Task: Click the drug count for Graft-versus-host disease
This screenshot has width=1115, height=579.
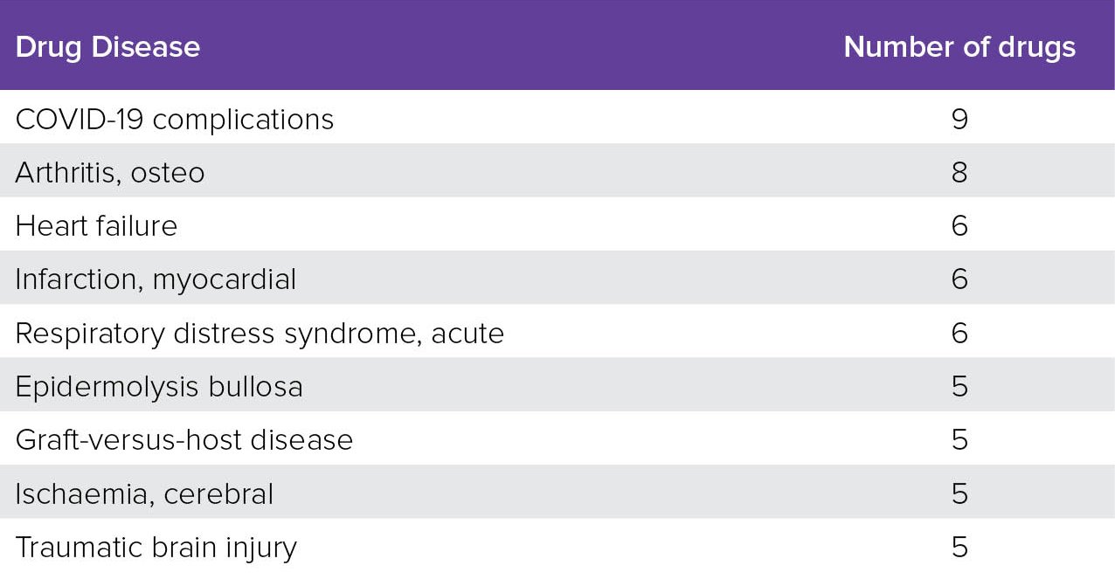Action: click(959, 440)
